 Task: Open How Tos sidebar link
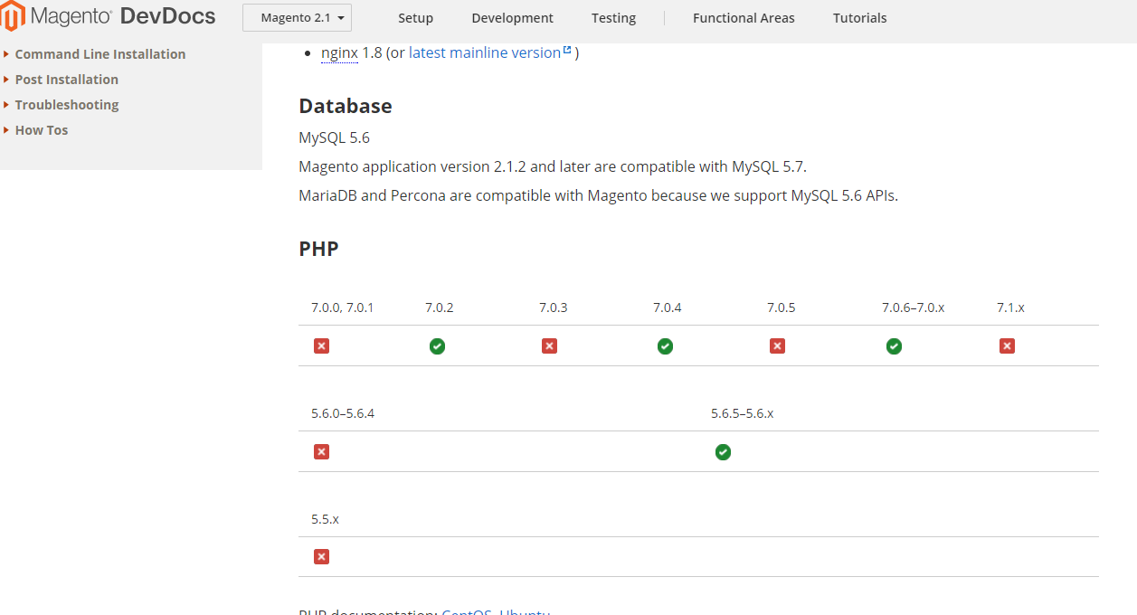pyautogui.click(x=42, y=130)
